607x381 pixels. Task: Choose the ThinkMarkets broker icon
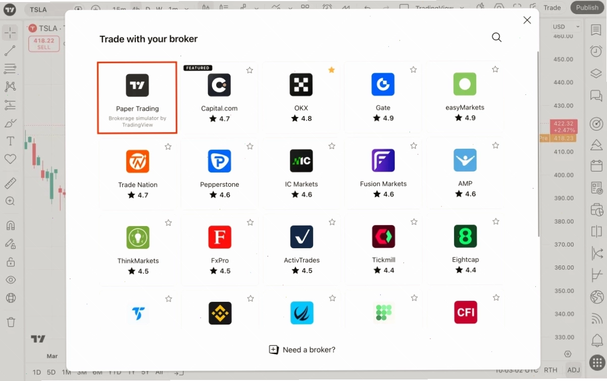click(x=138, y=238)
